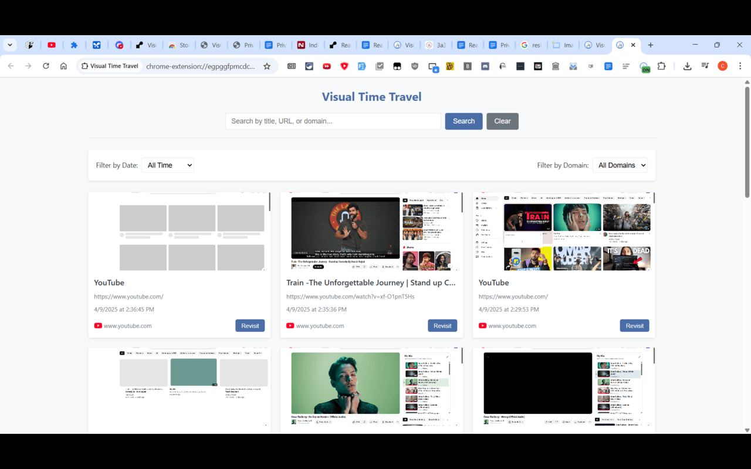Open the Filter by Date dropdown
The height and width of the screenshot is (469, 751).
pos(168,165)
